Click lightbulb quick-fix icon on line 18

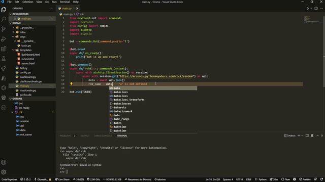[71, 84]
